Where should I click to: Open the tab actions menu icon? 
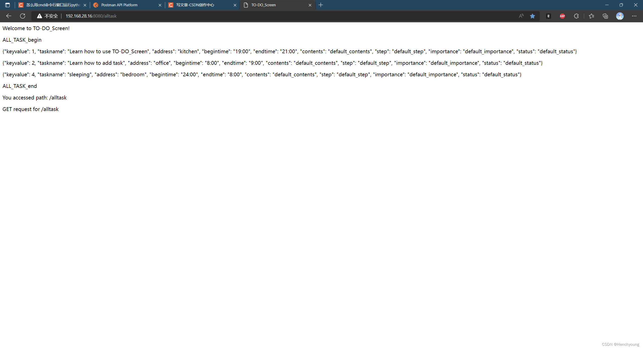[x=8, y=5]
